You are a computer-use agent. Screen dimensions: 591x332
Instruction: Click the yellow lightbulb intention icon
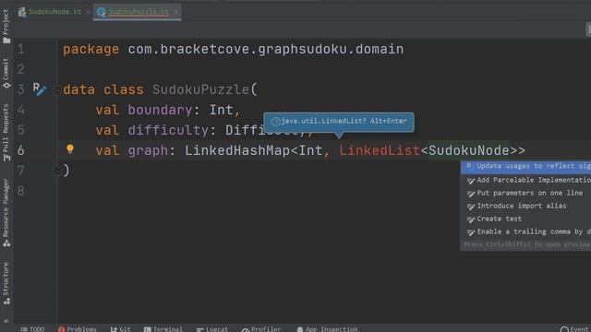click(70, 149)
